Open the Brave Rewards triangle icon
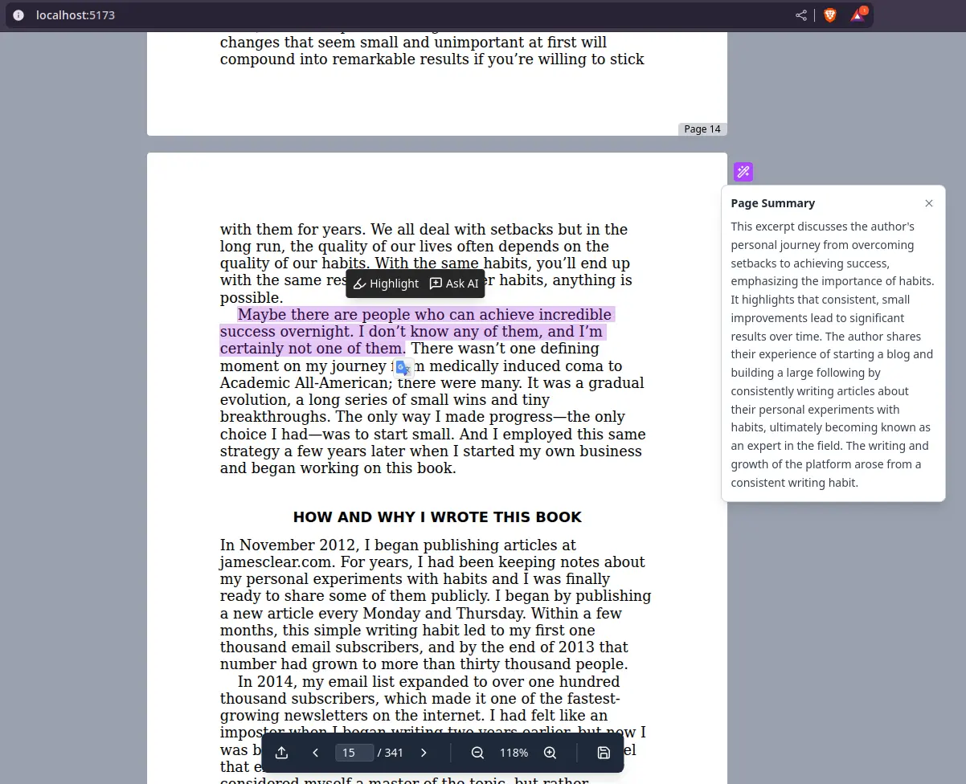 click(x=858, y=15)
